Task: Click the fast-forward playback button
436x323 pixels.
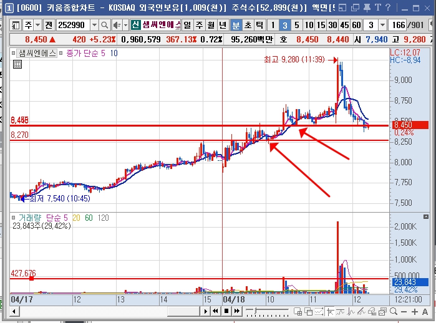Action: click(x=236, y=311)
